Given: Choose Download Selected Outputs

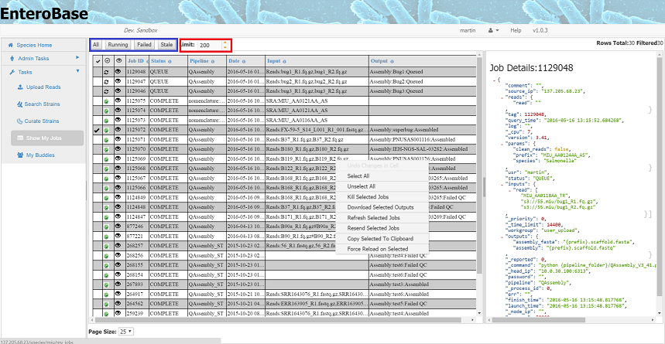Looking at the screenshot, I should point(382,208).
